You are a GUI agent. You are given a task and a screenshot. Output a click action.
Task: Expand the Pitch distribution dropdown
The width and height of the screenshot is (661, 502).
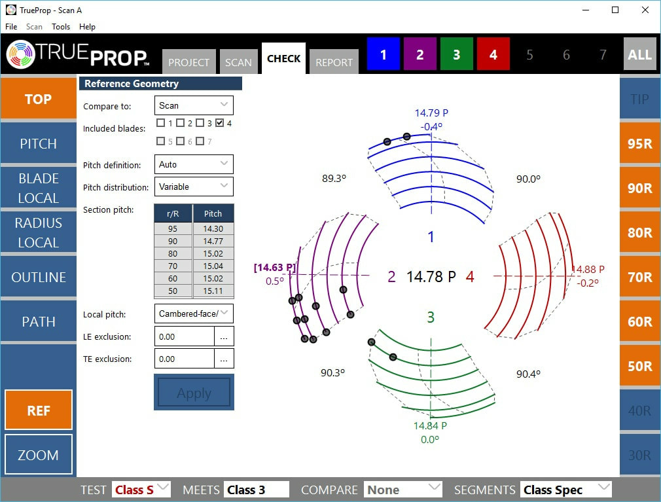click(x=194, y=187)
